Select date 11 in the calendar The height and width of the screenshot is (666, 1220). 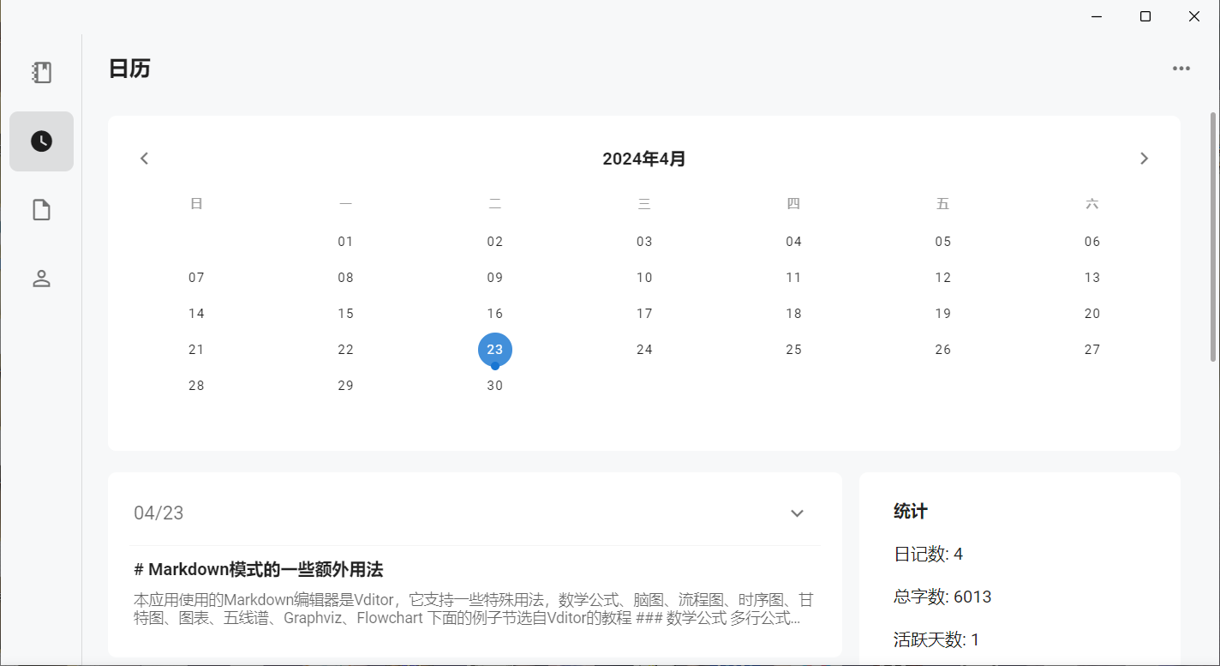(794, 278)
